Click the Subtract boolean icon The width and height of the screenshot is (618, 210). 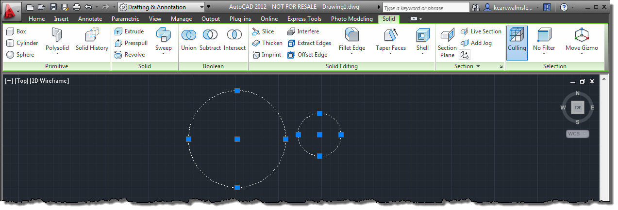coord(210,40)
